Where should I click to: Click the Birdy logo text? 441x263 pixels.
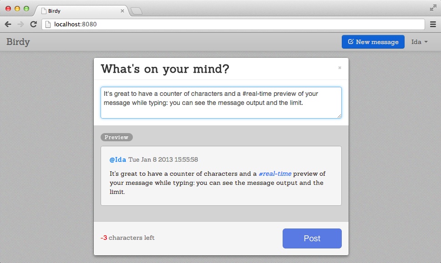[x=19, y=41]
